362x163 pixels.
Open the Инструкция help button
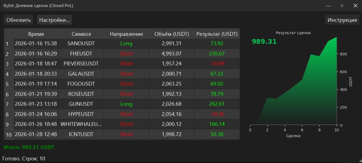pyautogui.click(x=342, y=20)
